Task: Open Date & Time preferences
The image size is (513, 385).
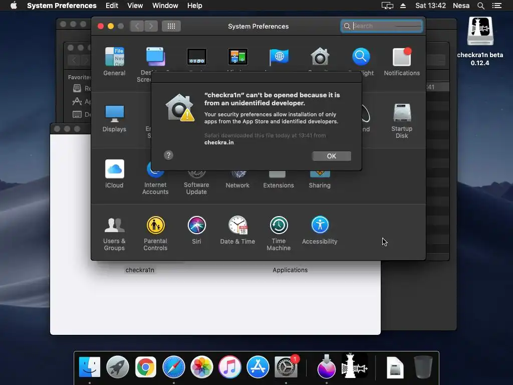Action: (x=237, y=230)
